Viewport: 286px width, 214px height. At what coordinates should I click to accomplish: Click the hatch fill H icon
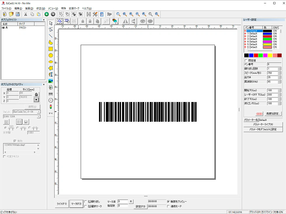tap(89, 14)
